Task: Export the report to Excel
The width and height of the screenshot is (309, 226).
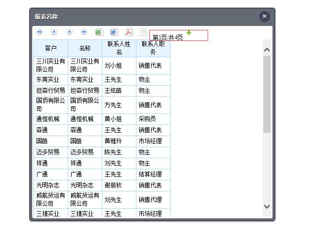Action: coord(99,32)
